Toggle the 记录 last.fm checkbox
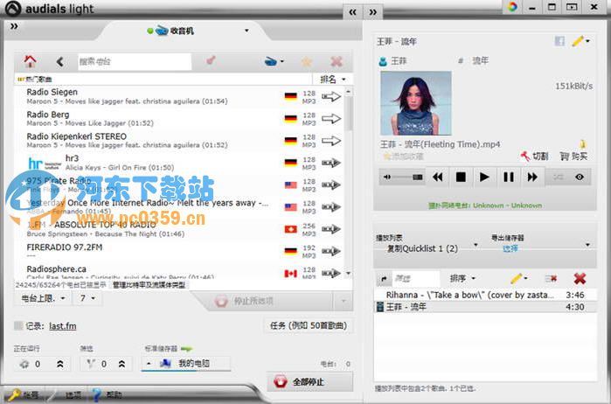 point(18,325)
